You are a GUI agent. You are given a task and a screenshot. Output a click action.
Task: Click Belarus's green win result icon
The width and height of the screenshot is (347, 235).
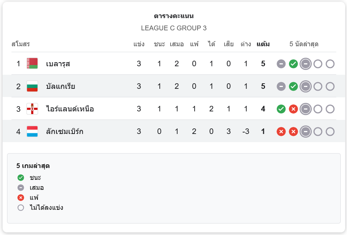pos(293,64)
